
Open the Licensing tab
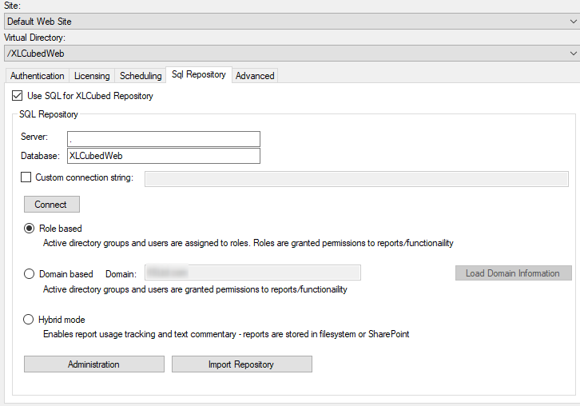tap(92, 76)
